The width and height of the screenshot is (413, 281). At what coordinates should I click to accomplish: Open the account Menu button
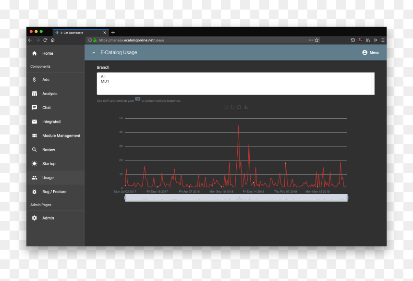370,52
